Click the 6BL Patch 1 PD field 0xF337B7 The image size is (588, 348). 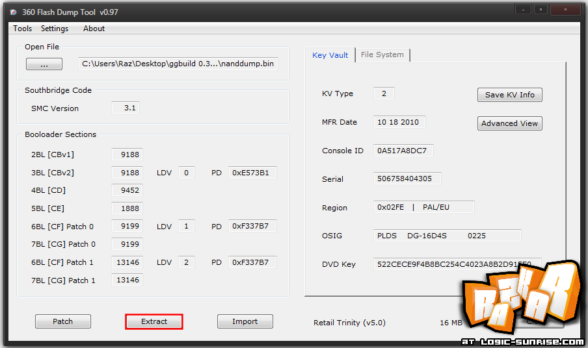tap(253, 262)
